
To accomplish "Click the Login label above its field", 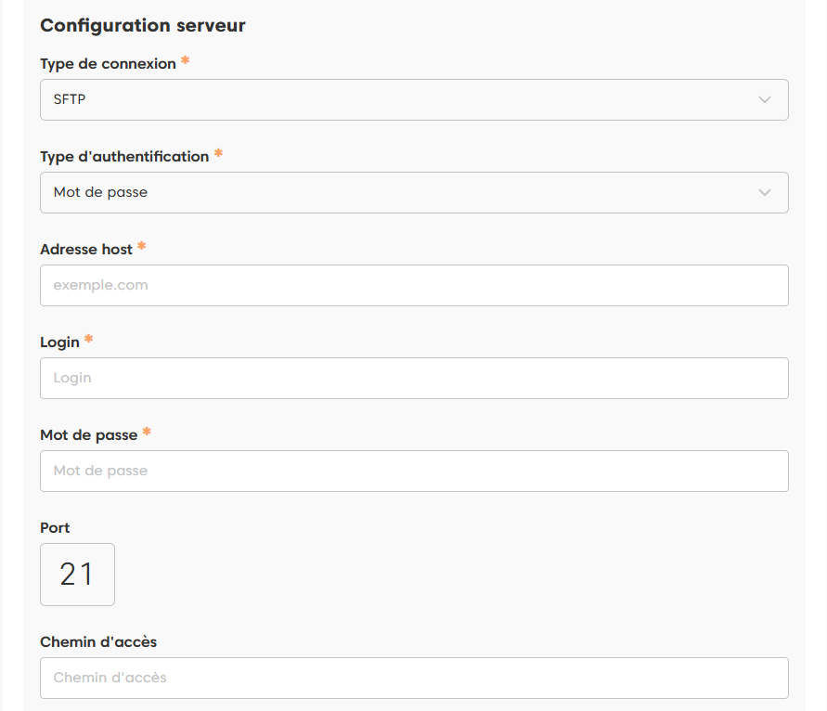I will click(x=59, y=343).
